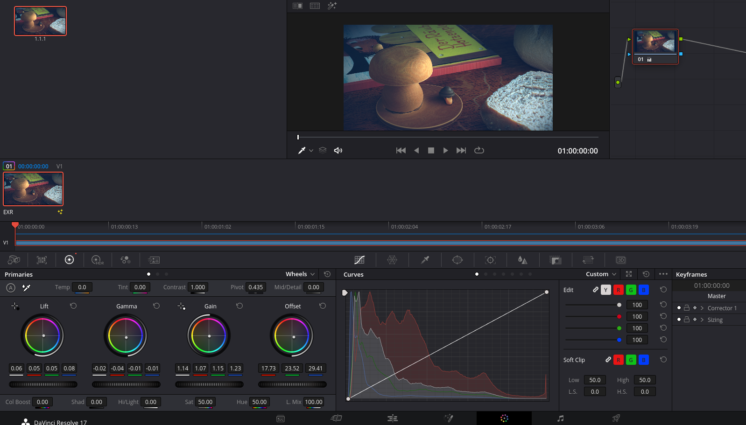Select the gallery still 1.1.1
Screen dimensions: 746x425
coord(40,21)
